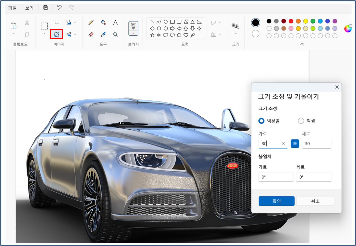Image resolution: width=356 pixels, height=246 pixels.
Task: Open the 파일 menu
Action: click(x=12, y=8)
